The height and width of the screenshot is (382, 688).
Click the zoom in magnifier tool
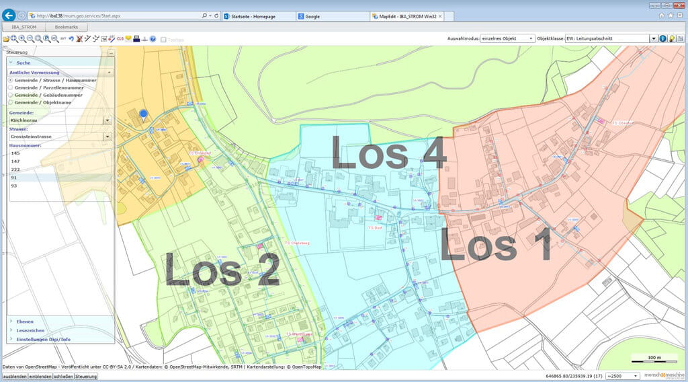pos(22,39)
